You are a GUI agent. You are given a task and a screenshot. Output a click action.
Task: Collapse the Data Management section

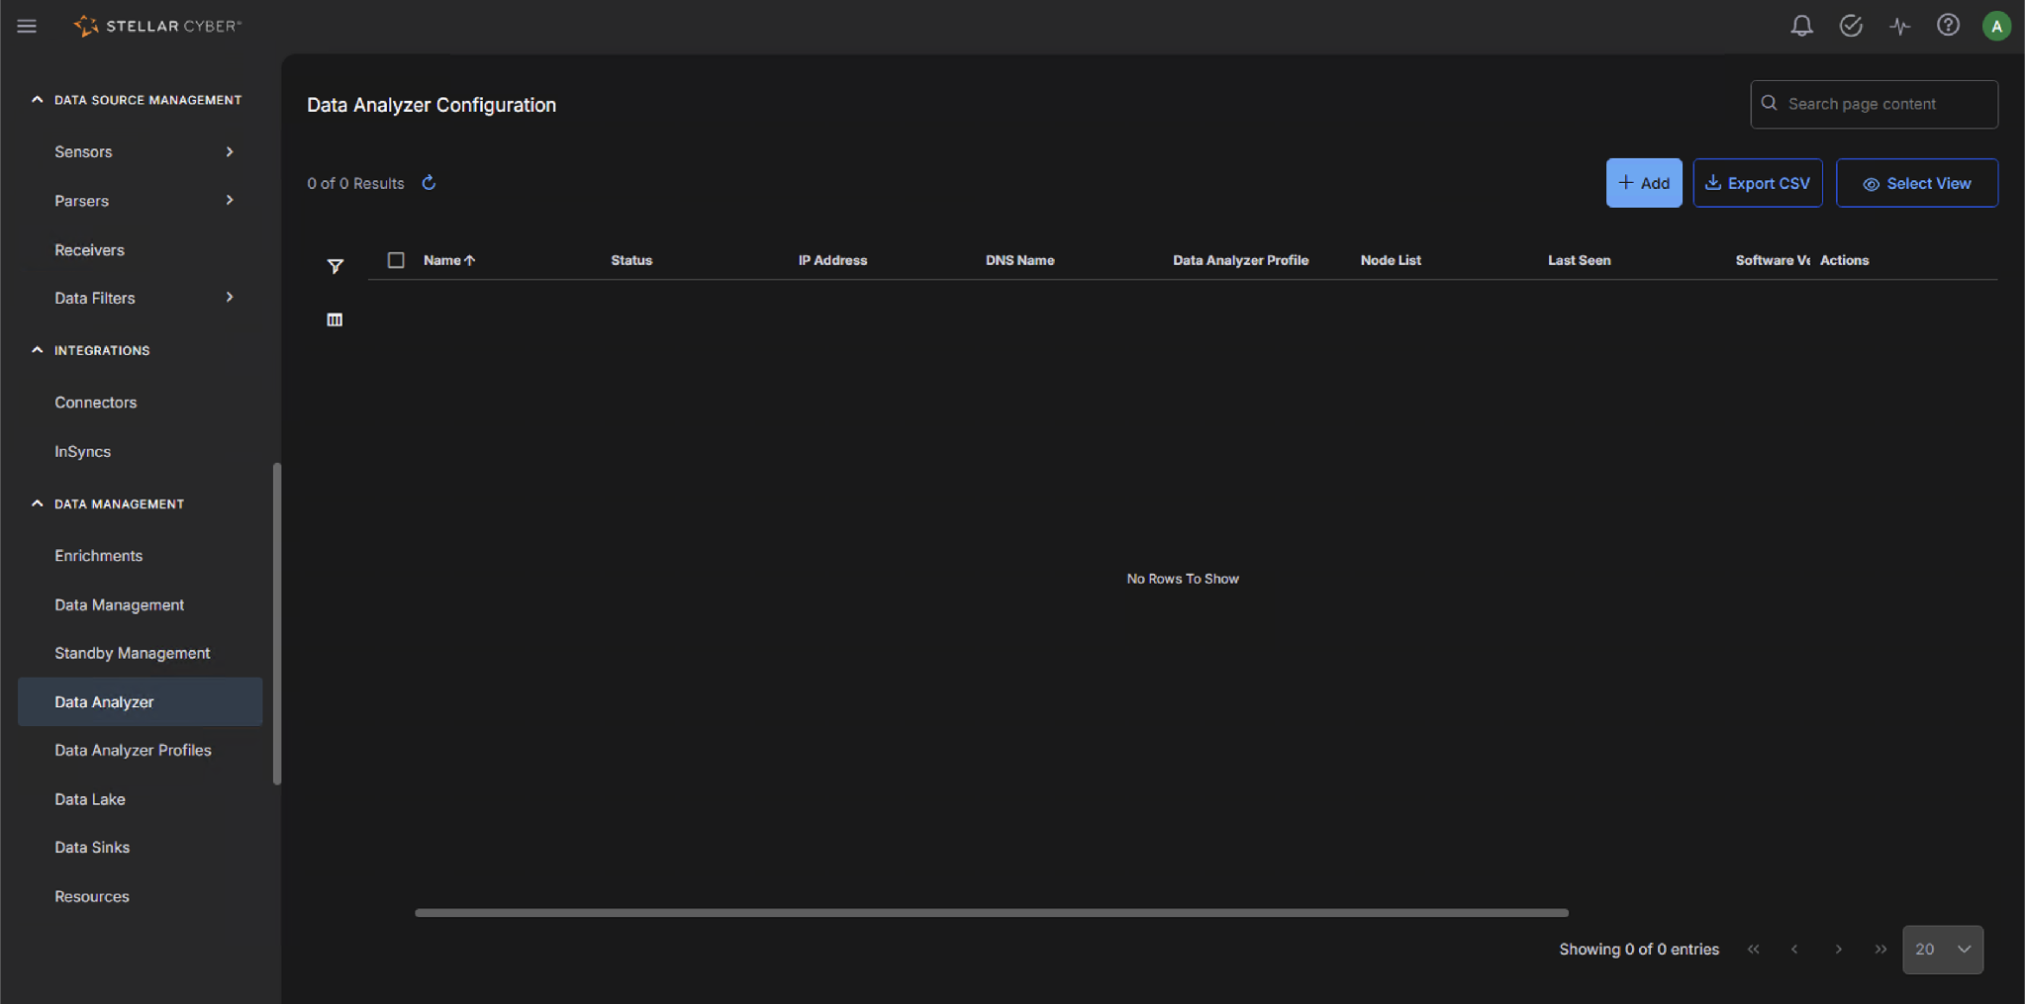click(x=37, y=503)
